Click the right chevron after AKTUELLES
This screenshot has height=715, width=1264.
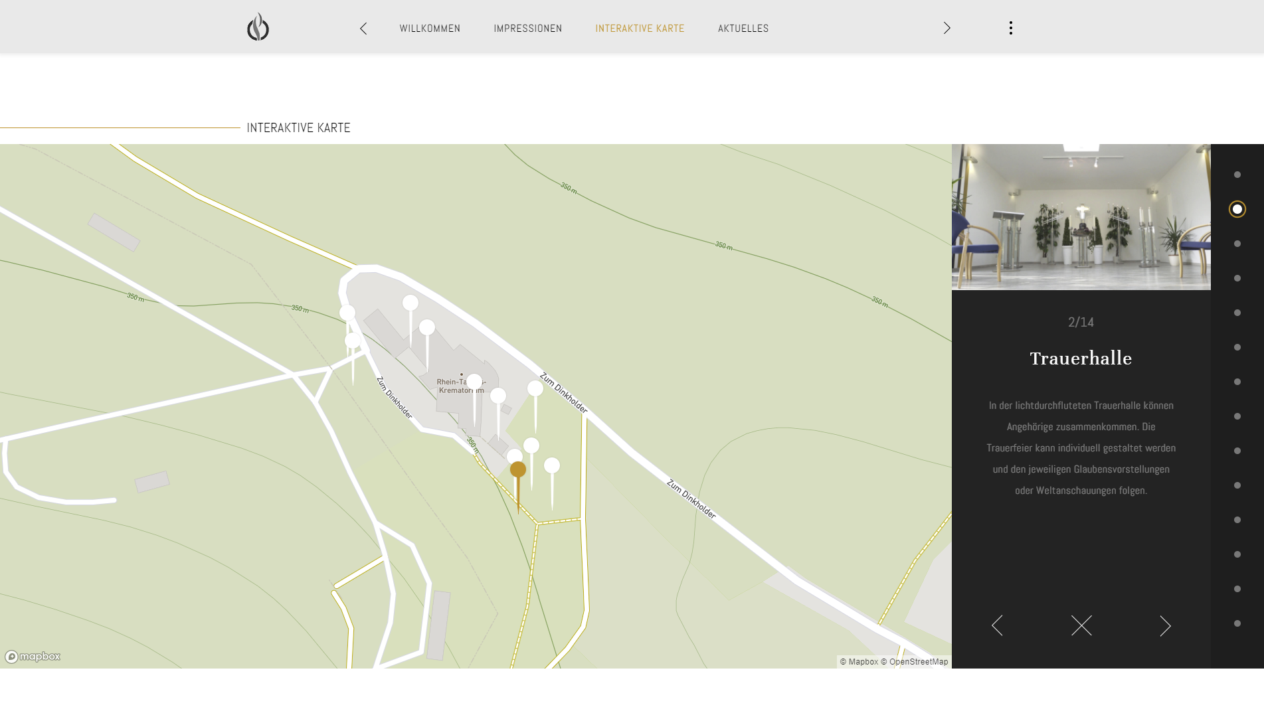[947, 28]
